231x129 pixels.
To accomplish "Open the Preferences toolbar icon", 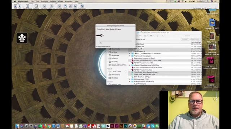I will click(36, 6).
